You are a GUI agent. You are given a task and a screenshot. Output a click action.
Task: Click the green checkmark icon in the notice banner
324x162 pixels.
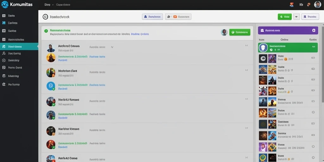46,31
